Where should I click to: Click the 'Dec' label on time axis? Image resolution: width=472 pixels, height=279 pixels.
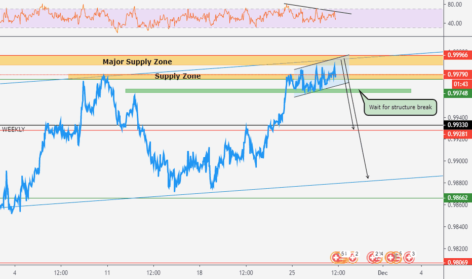(383, 272)
